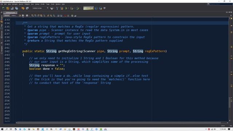Open the Debug menu
233x131 pixels.
pos(37,4)
